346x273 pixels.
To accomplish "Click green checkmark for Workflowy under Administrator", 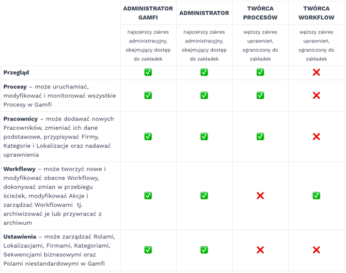I will pyautogui.click(x=204, y=195).
